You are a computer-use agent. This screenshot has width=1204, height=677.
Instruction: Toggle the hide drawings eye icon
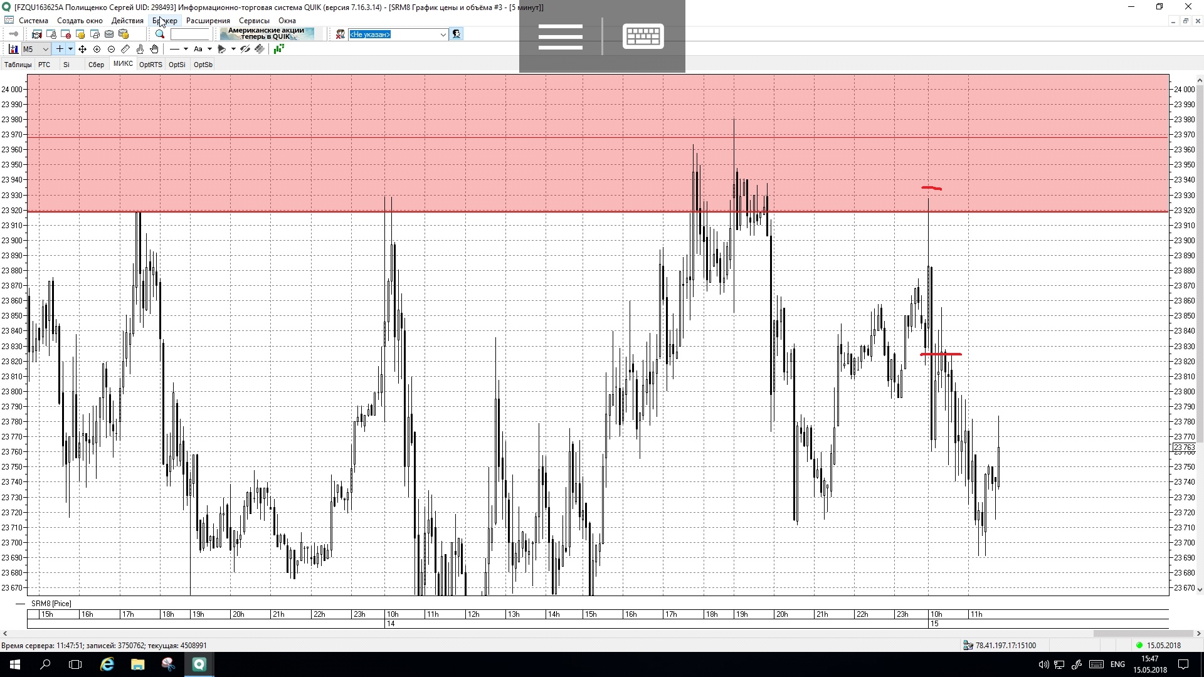pyautogui.click(x=245, y=49)
